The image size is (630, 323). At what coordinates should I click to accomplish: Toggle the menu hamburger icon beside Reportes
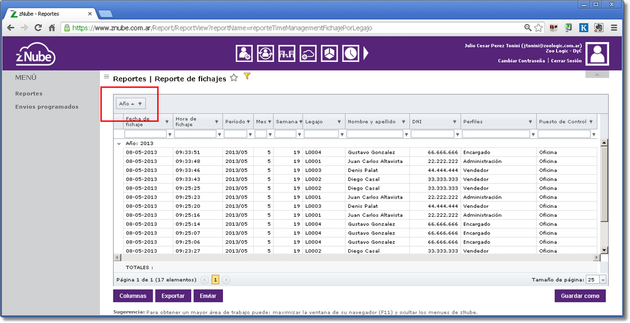coord(106,77)
